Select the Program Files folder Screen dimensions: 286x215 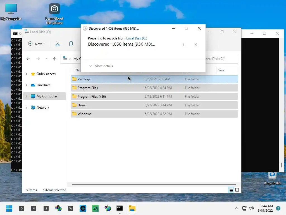[x=154, y=88]
